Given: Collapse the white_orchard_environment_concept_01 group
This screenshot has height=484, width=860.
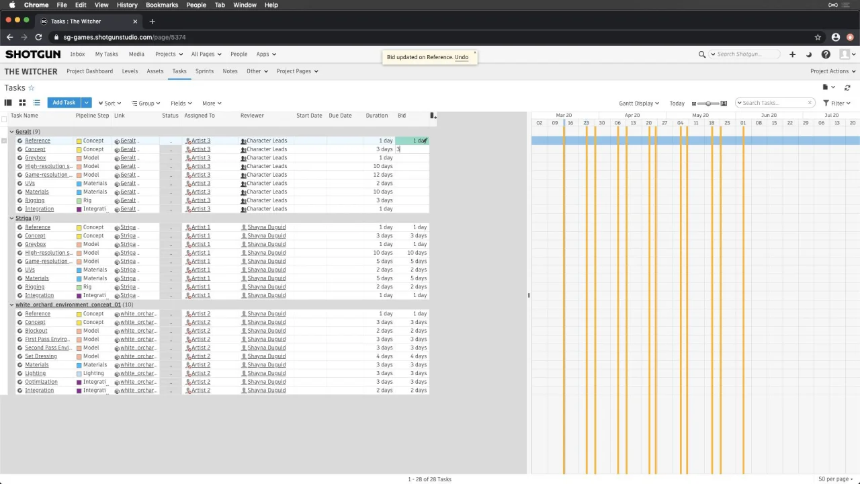Looking at the screenshot, I should (x=11, y=305).
